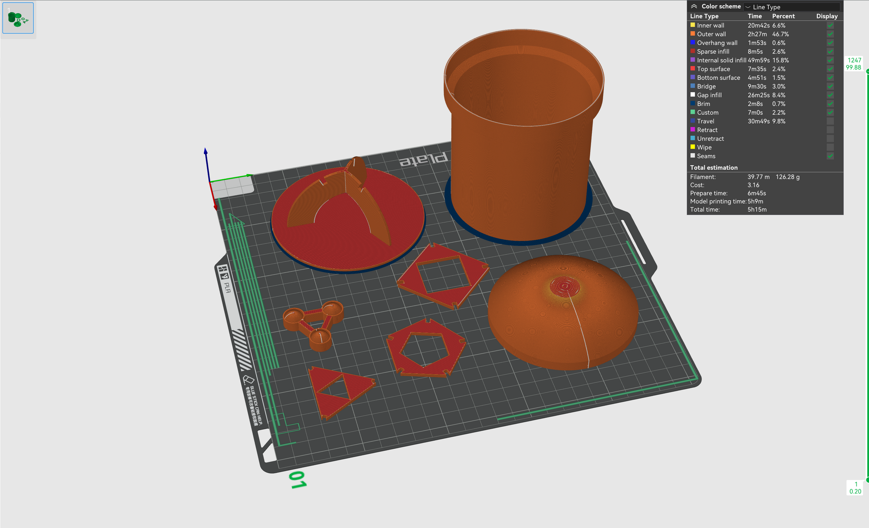Image resolution: width=869 pixels, height=528 pixels.
Task: Click the Brim dark blue swatch
Action: tap(692, 103)
